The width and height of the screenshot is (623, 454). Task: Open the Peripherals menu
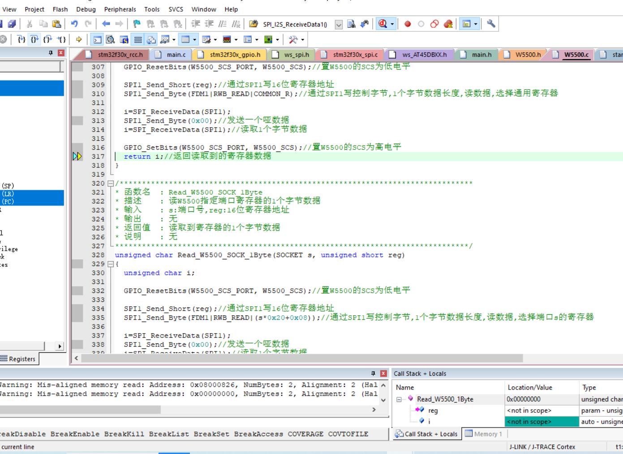[x=120, y=9]
